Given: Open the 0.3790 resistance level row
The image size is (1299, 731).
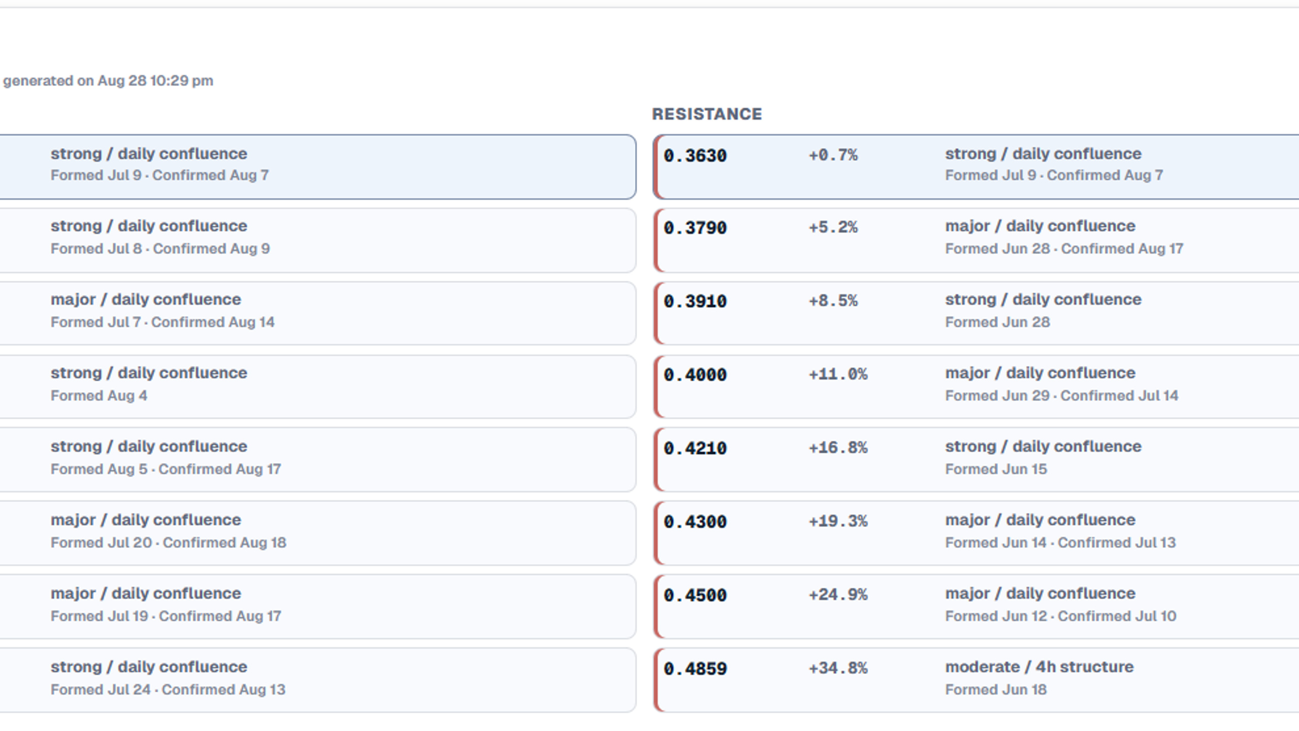Looking at the screenshot, I should [976, 240].
